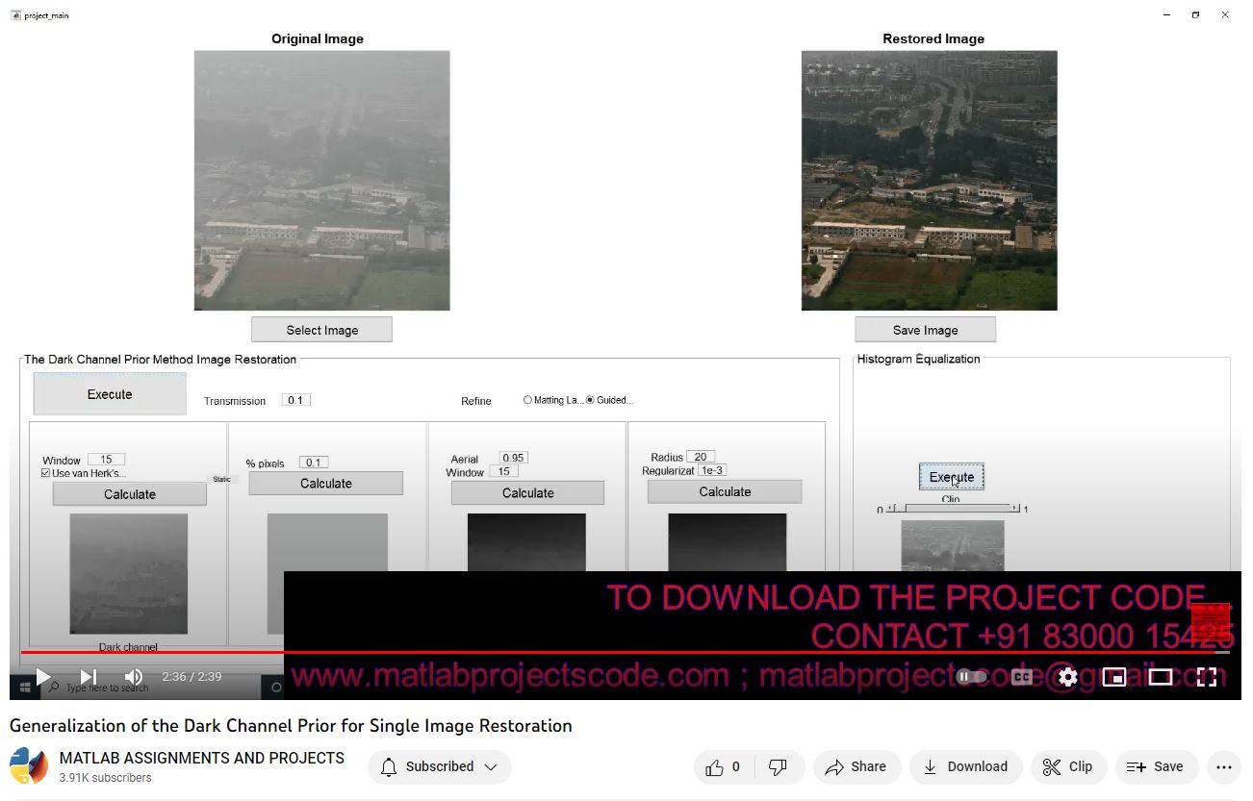Viewport: 1253px width, 801px height.
Task: Toggle 'Use van Herk's' checkbox
Action: (46, 473)
